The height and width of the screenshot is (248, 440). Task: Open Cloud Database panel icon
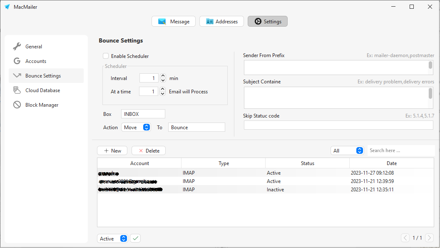(x=17, y=90)
